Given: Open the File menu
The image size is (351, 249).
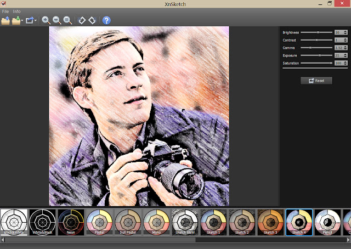Looking at the screenshot, I should [x=5, y=12].
